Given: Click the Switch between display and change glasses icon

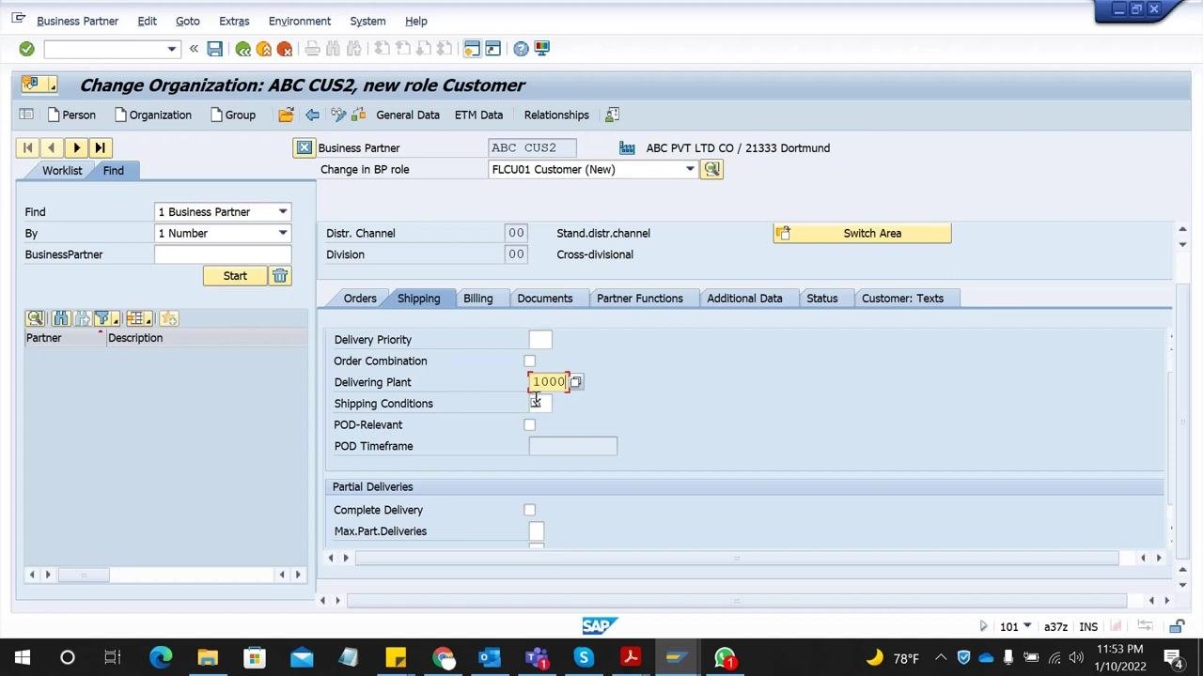Looking at the screenshot, I should click(337, 115).
